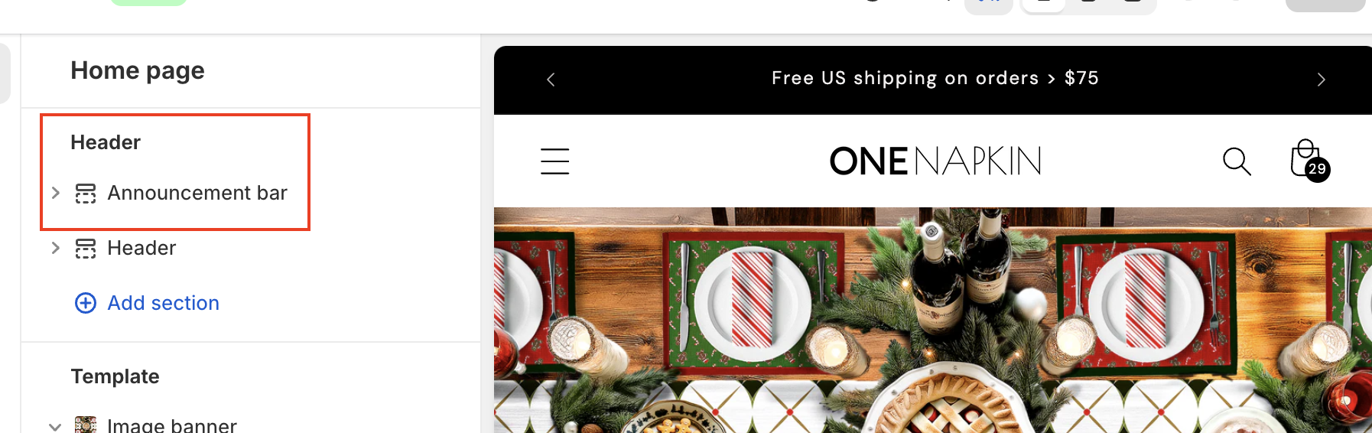This screenshot has height=433, width=1372.
Task: Click the Free US shipping announcement text
Action: tap(935, 78)
